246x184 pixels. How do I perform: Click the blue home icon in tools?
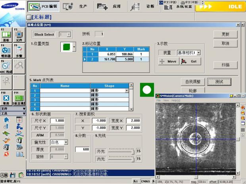(x=6, y=120)
